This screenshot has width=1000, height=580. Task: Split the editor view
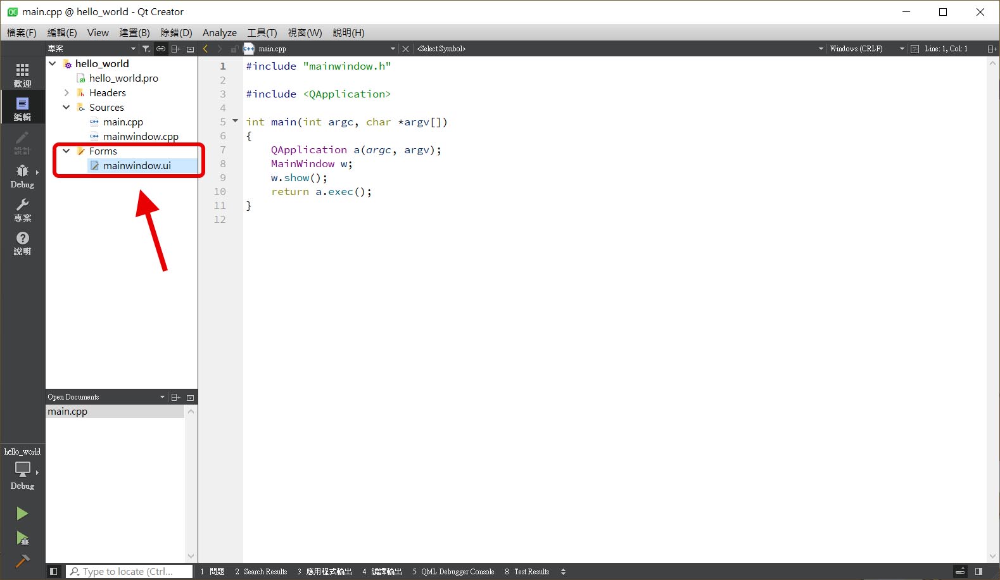pos(992,49)
